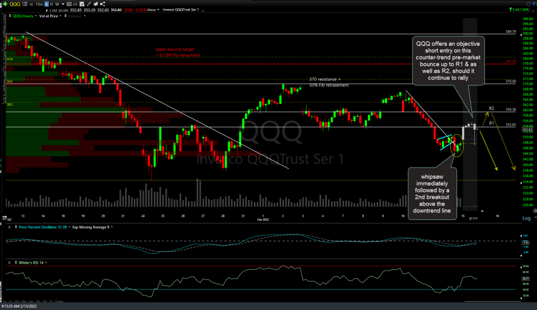Click the 359.36 line label

click(x=511, y=109)
